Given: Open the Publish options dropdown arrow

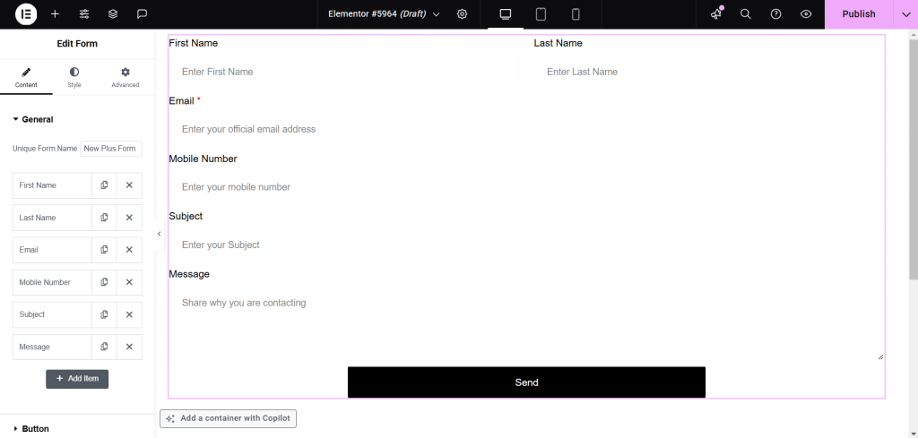Looking at the screenshot, I should click(x=905, y=14).
